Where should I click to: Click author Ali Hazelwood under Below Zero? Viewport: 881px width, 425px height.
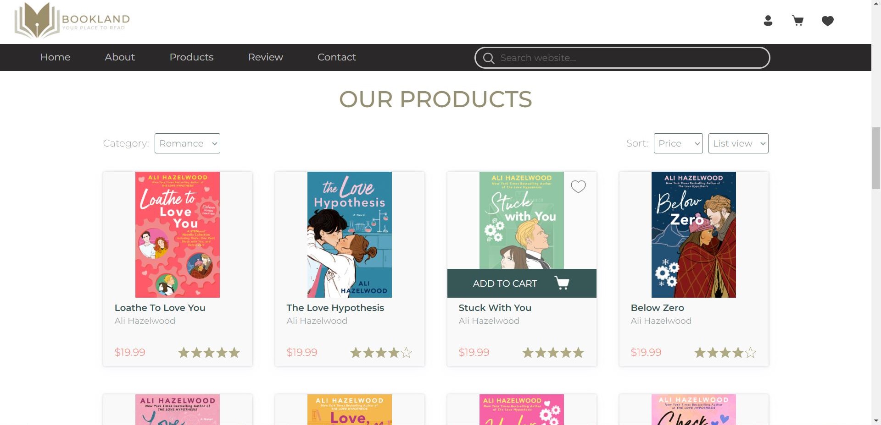661,321
